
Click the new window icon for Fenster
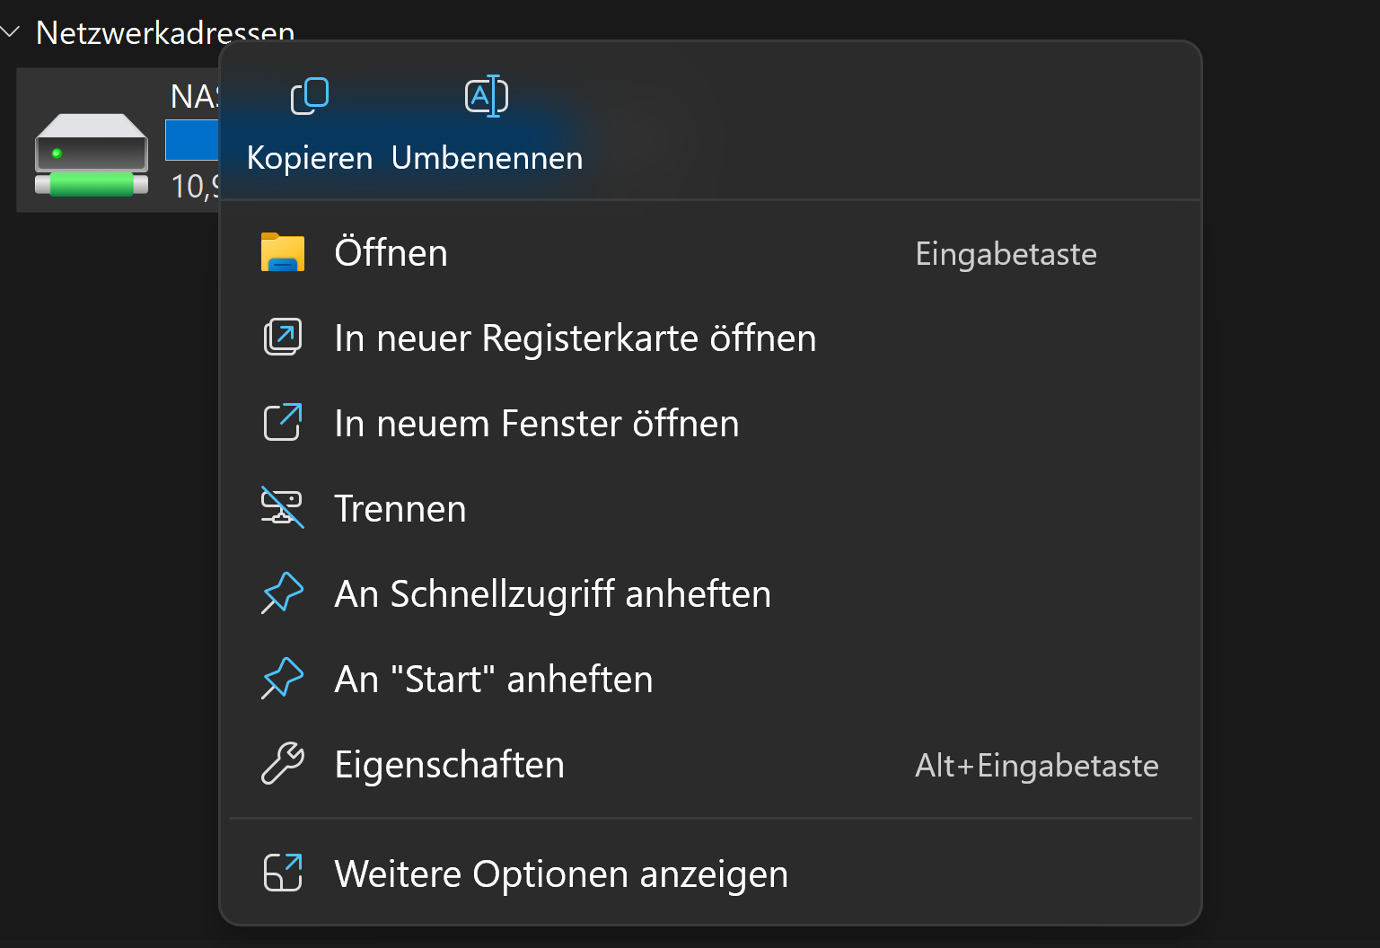(x=283, y=423)
